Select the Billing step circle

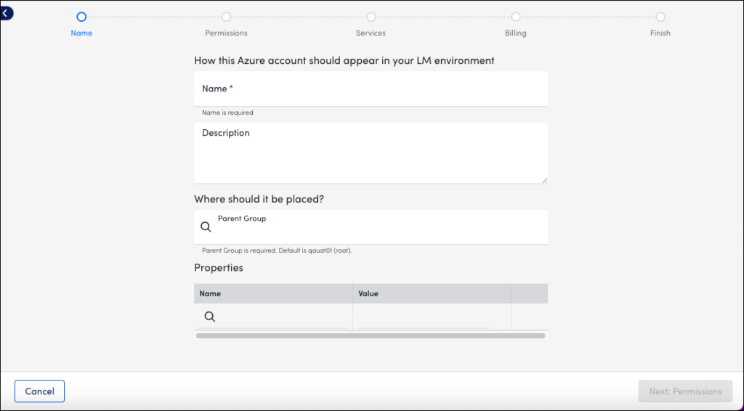516,17
